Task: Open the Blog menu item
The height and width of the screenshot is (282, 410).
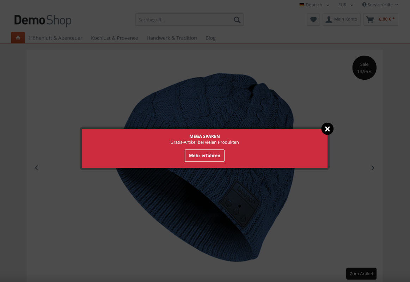Action: click(x=210, y=38)
